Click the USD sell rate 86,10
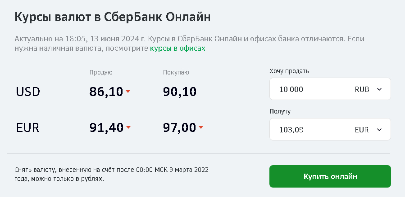Viewport: 405px width, 197px height. [106, 92]
